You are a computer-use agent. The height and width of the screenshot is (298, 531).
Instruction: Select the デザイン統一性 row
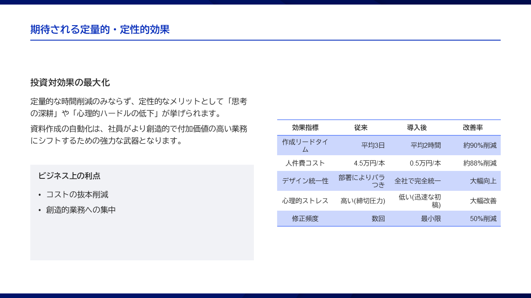click(305, 181)
